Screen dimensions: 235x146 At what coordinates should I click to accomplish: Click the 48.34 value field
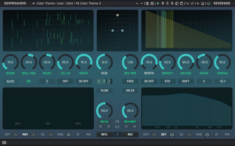[130, 90]
